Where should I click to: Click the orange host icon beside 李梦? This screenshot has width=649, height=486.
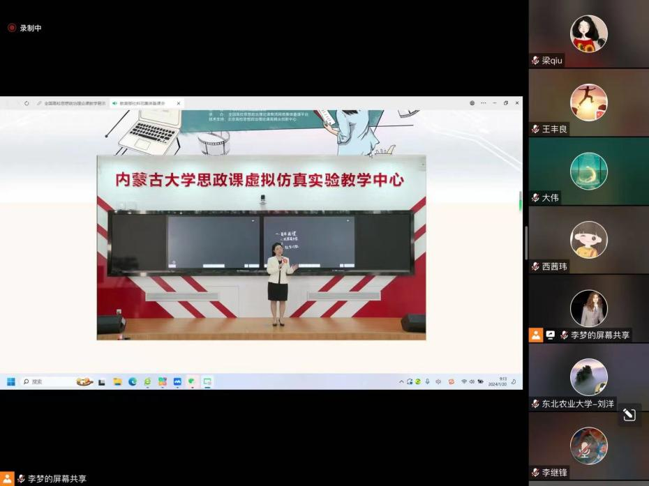[x=536, y=335]
